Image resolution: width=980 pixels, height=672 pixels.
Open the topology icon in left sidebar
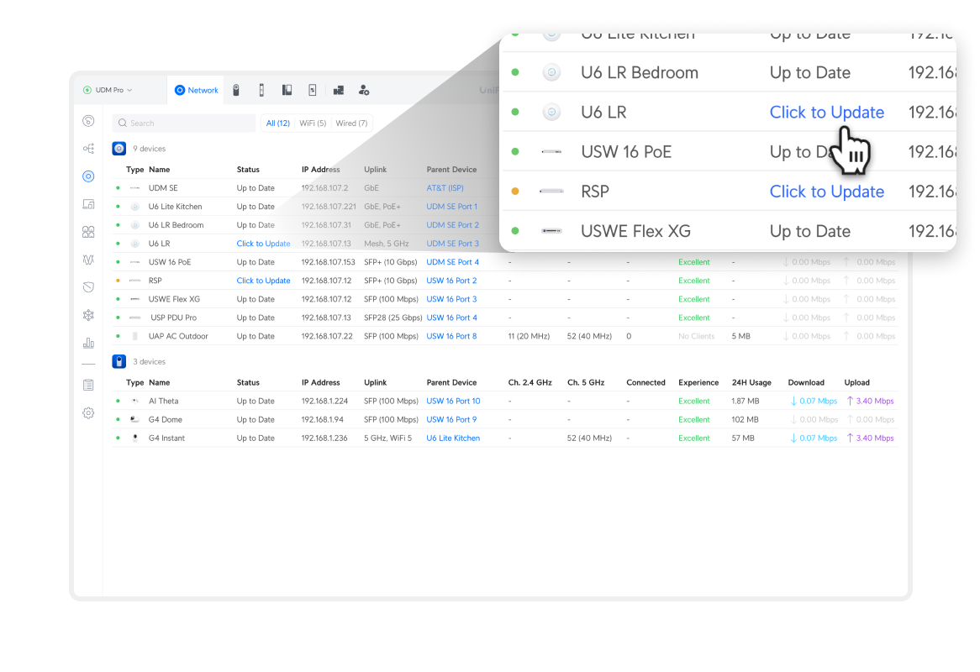pos(88,149)
